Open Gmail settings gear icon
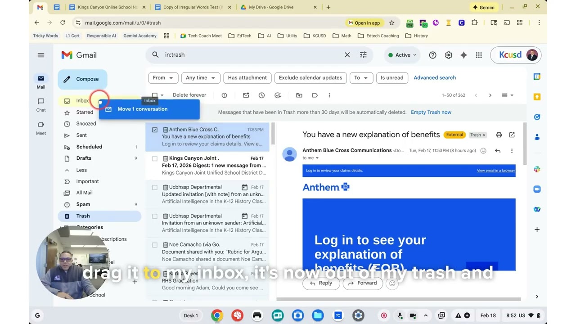The width and height of the screenshot is (576, 324). 449,55
